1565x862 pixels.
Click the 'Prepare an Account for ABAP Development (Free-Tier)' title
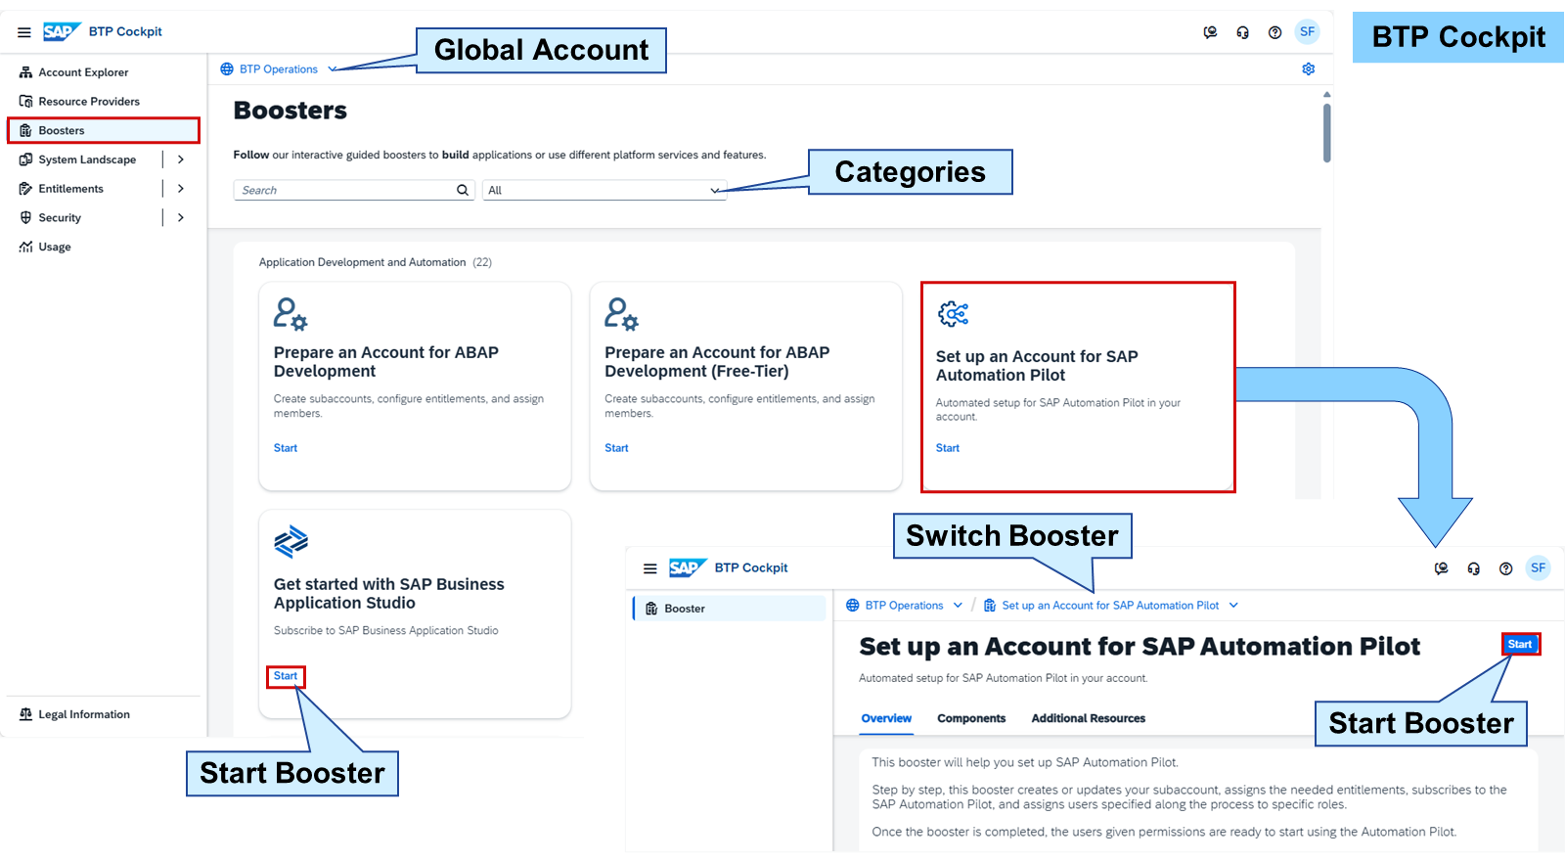point(717,362)
